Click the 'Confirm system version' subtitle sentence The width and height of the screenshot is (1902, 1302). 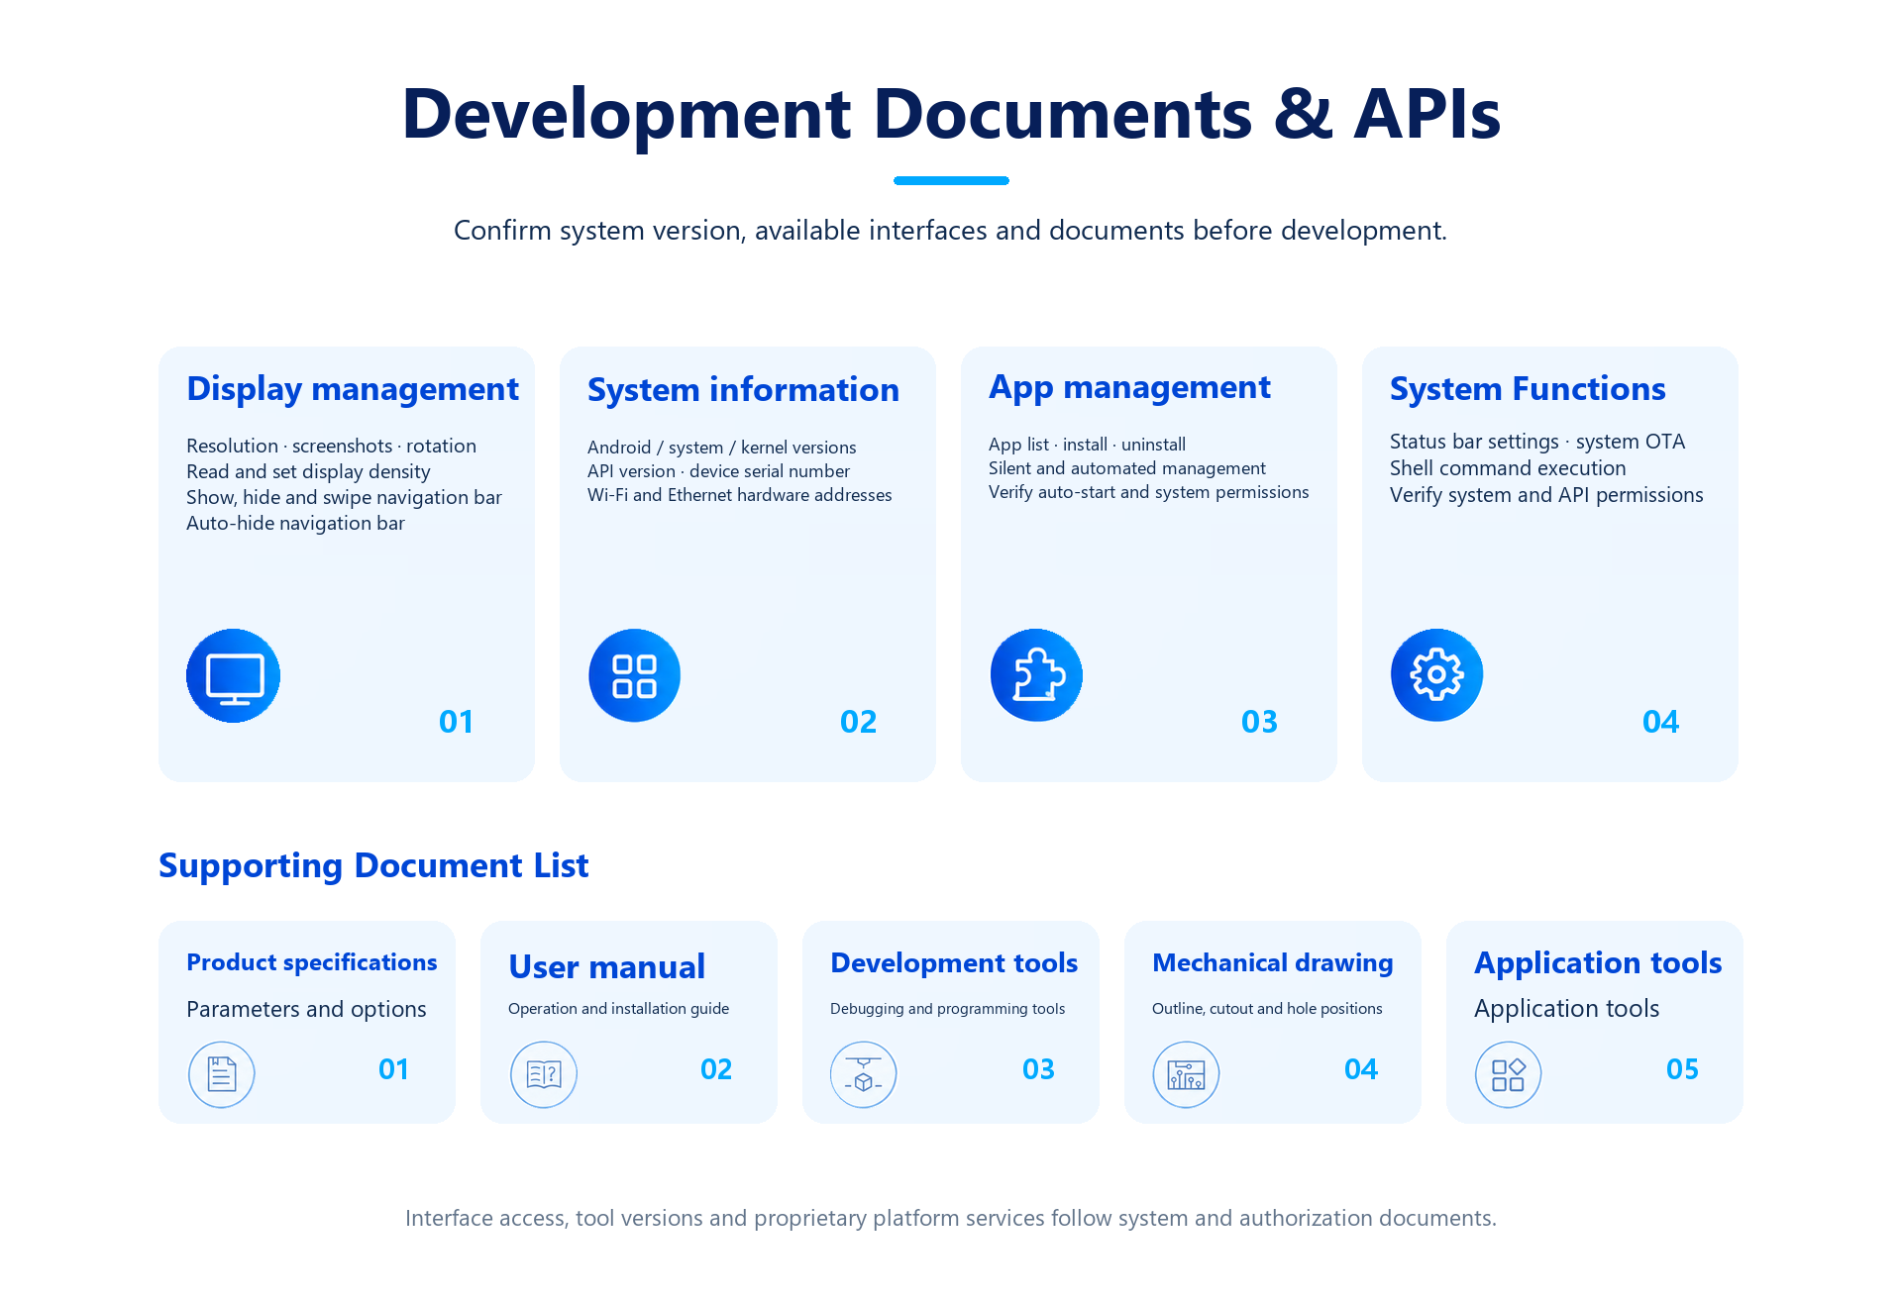[x=950, y=231]
